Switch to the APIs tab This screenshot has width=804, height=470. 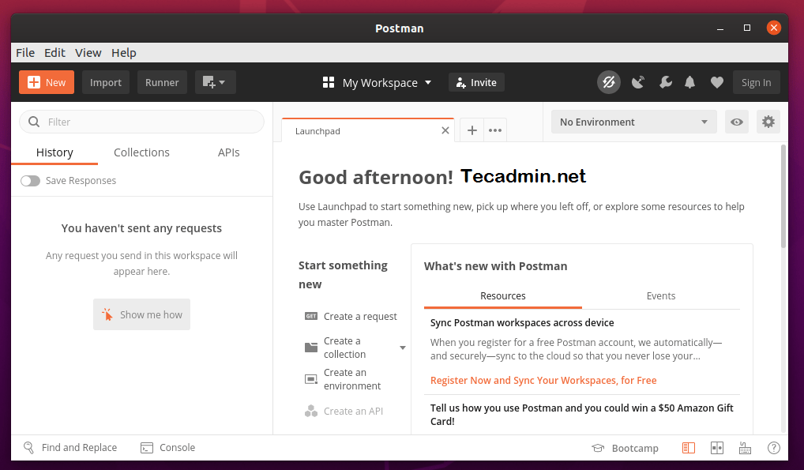click(229, 152)
